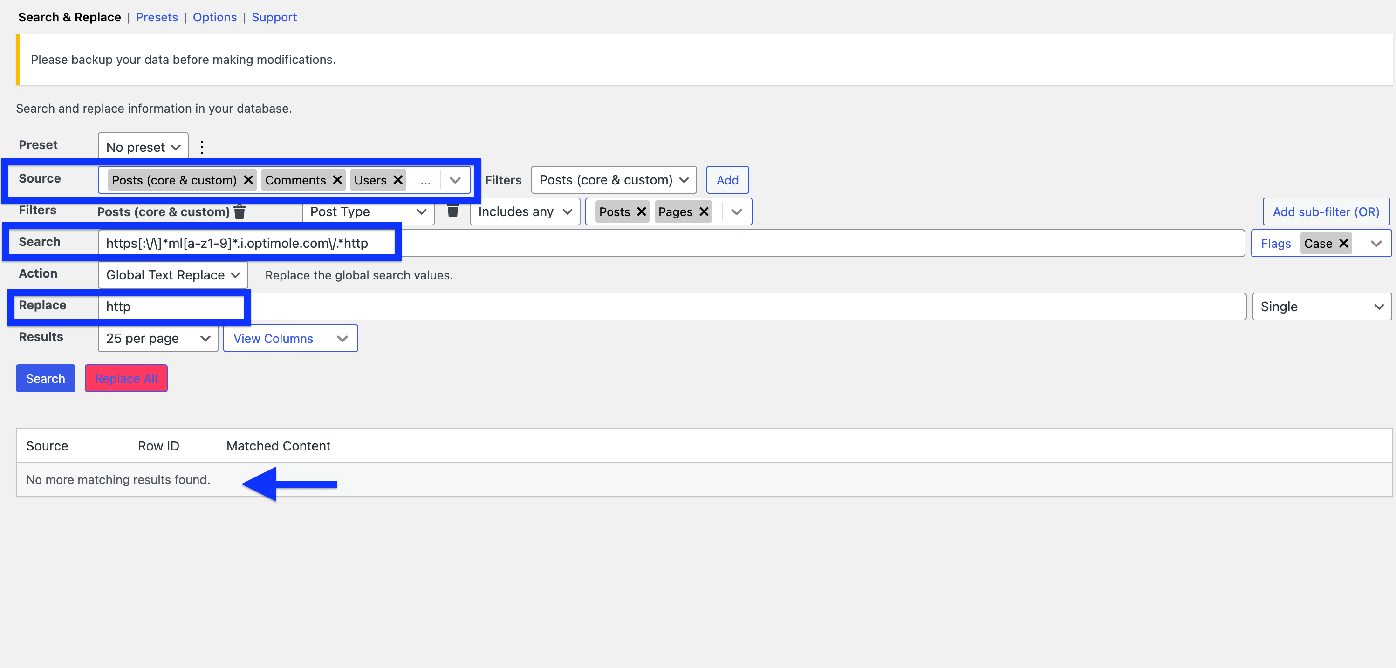The height and width of the screenshot is (668, 1396).
Task: Open the Single replace mode dropdown
Action: 1321,307
